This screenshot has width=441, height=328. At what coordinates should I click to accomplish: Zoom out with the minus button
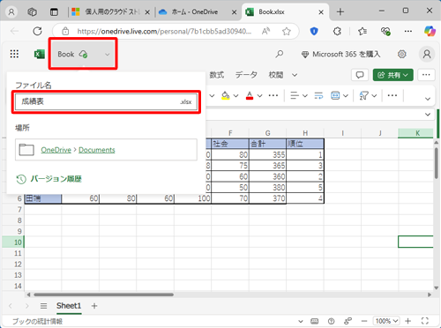[364, 321]
